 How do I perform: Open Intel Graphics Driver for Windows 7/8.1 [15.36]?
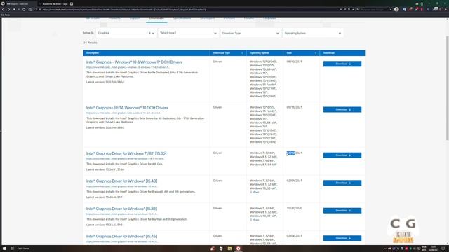pos(126,153)
